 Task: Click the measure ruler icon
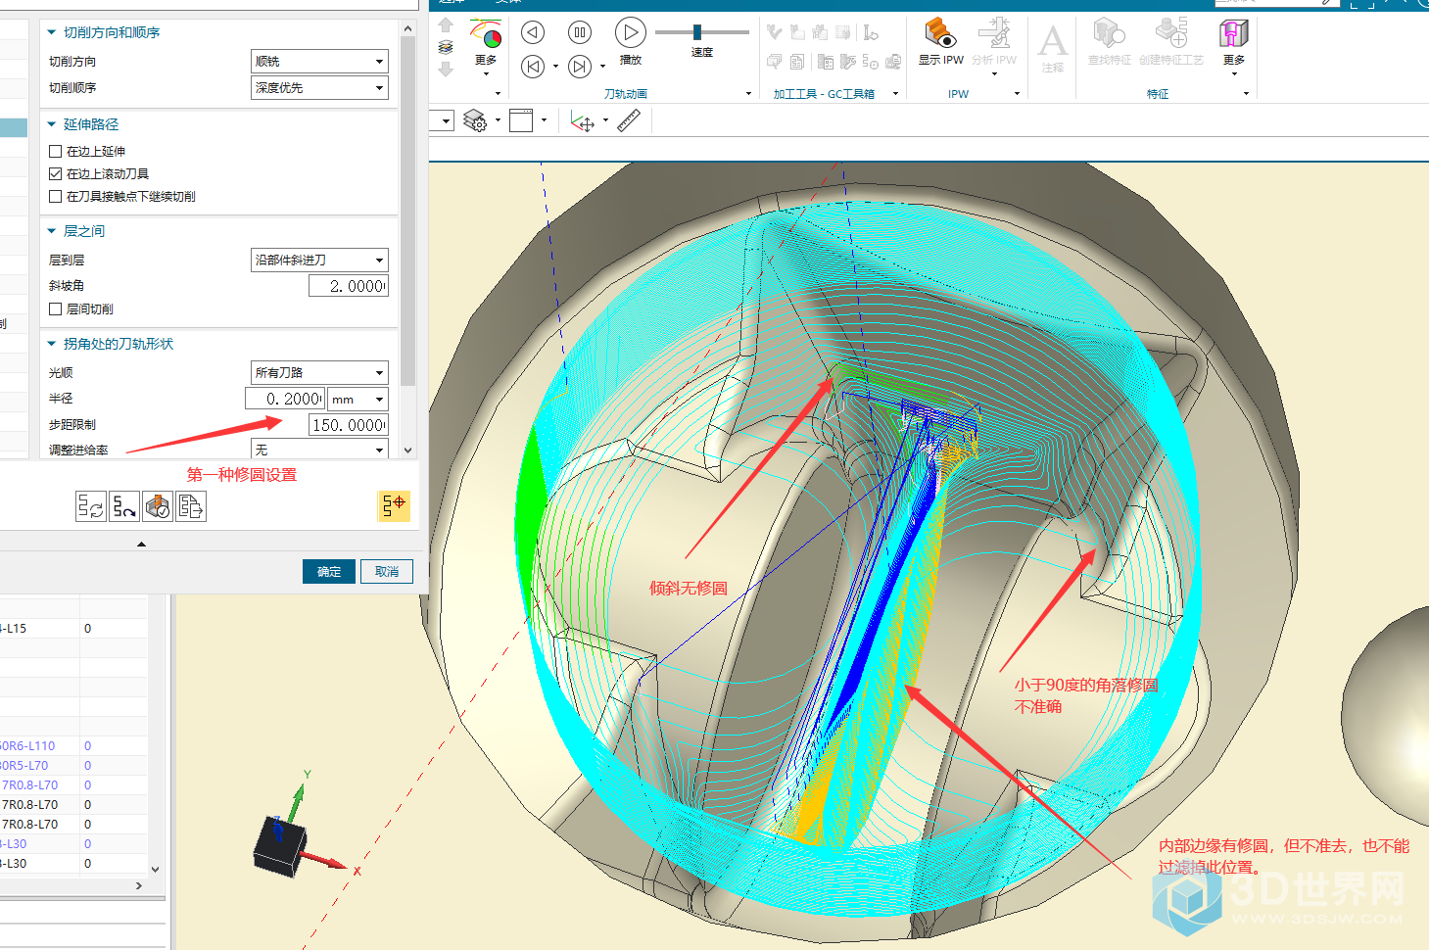click(629, 120)
